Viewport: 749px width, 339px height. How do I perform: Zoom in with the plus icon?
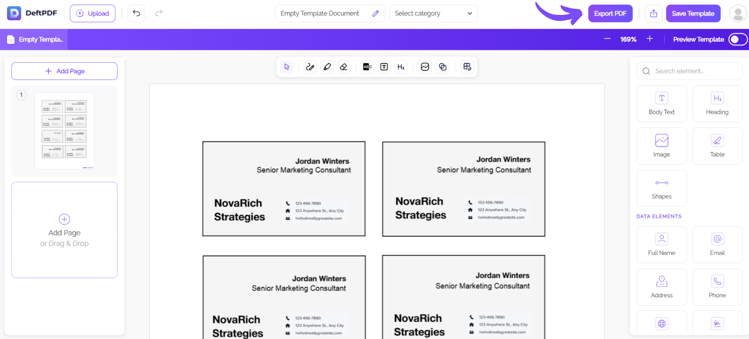click(x=650, y=39)
